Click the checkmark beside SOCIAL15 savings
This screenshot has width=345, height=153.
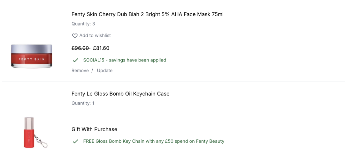pyautogui.click(x=75, y=60)
